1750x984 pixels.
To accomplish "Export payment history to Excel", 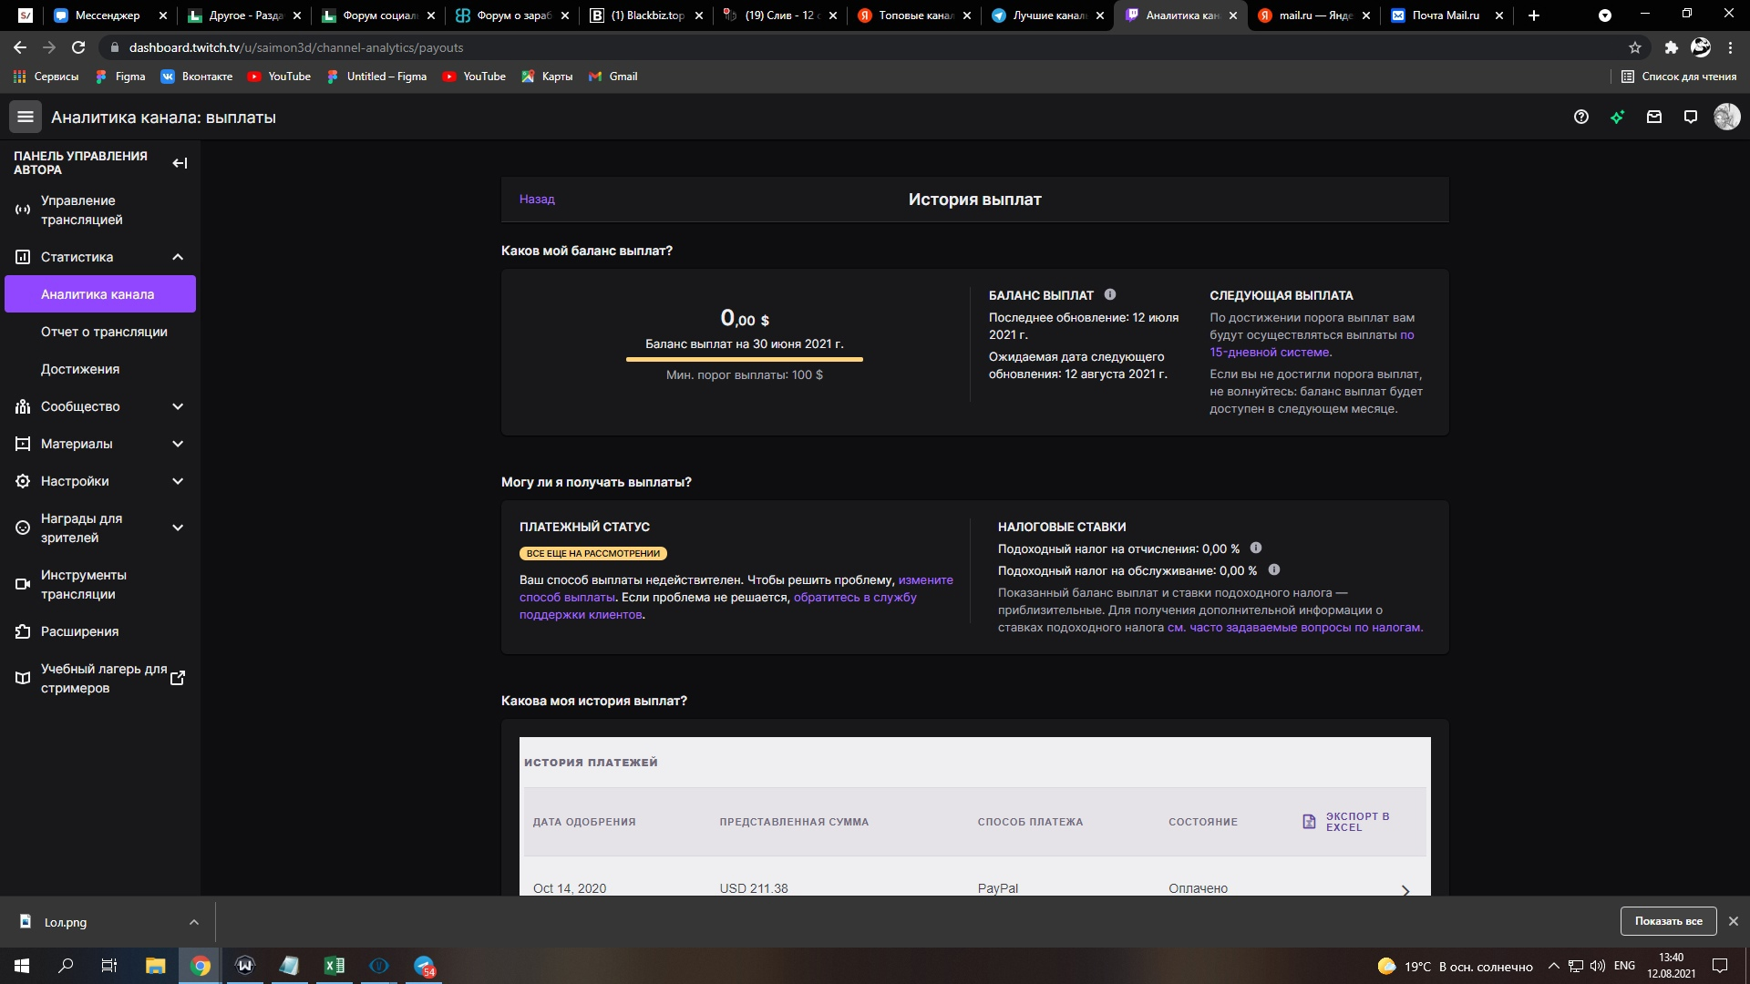I will 1346,822.
